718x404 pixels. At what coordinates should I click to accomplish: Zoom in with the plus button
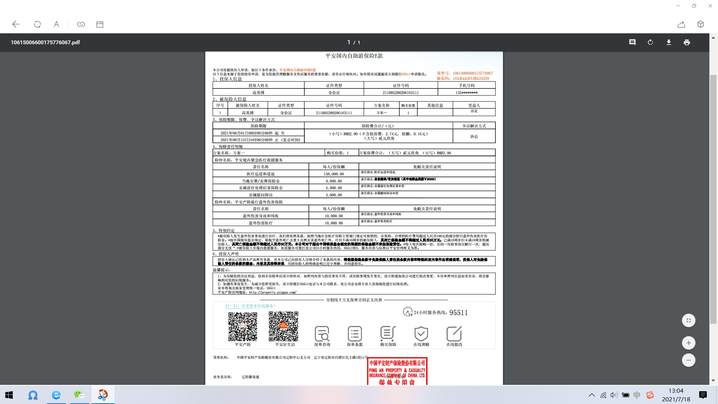[689, 343]
